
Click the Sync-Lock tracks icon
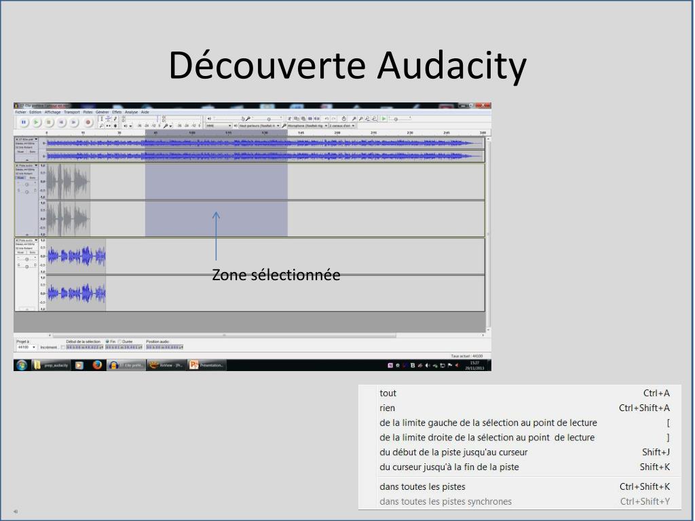[x=344, y=119]
